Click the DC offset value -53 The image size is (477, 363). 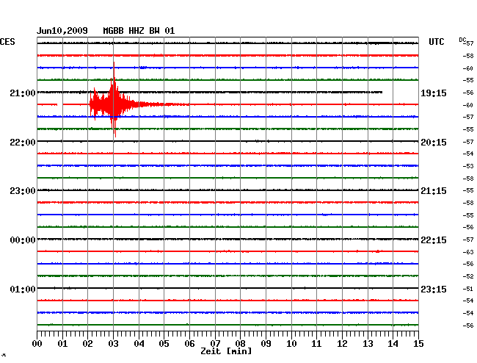pos(468,166)
